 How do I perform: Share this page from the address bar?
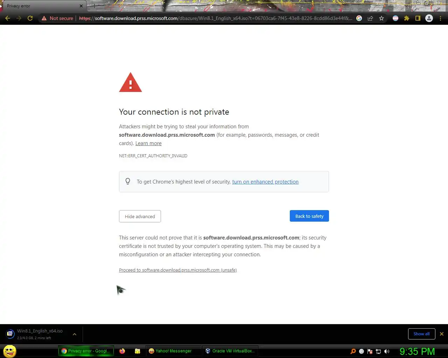tap(370, 18)
